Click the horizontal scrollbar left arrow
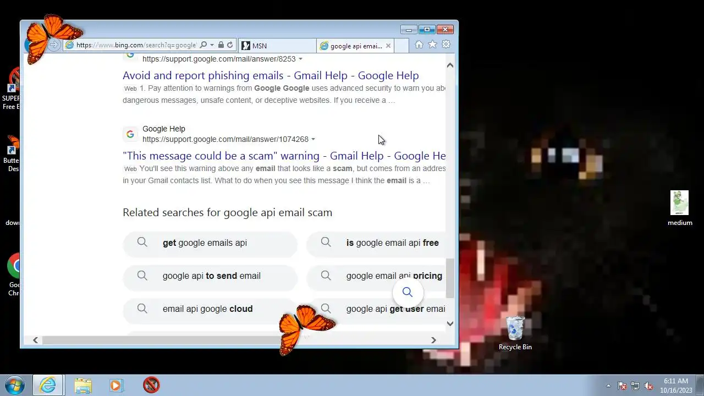The image size is (704, 396). pos(36,340)
